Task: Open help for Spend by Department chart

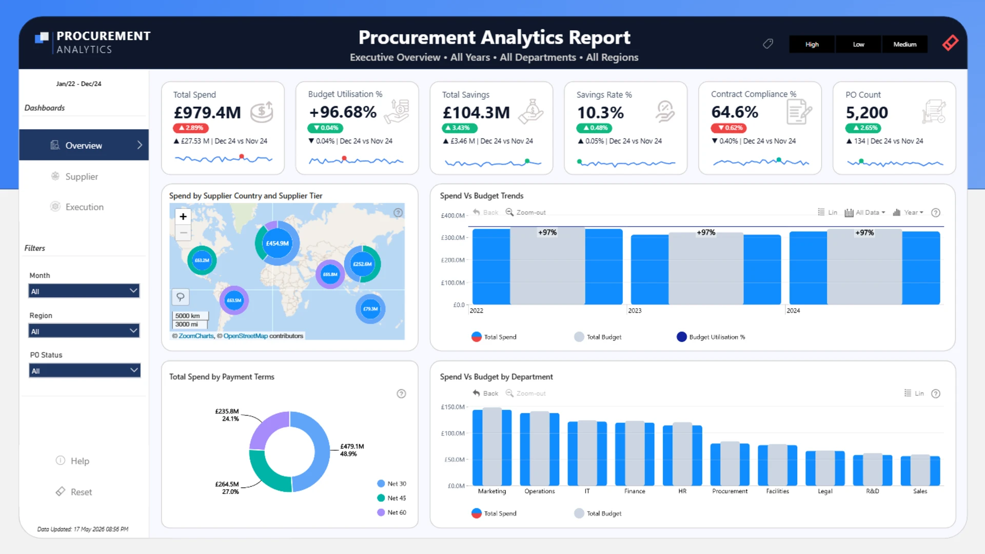Action: coord(936,393)
